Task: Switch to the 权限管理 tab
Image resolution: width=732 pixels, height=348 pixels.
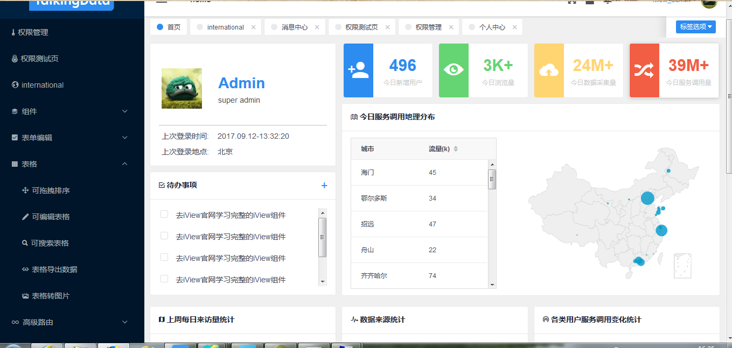Action: [428, 27]
